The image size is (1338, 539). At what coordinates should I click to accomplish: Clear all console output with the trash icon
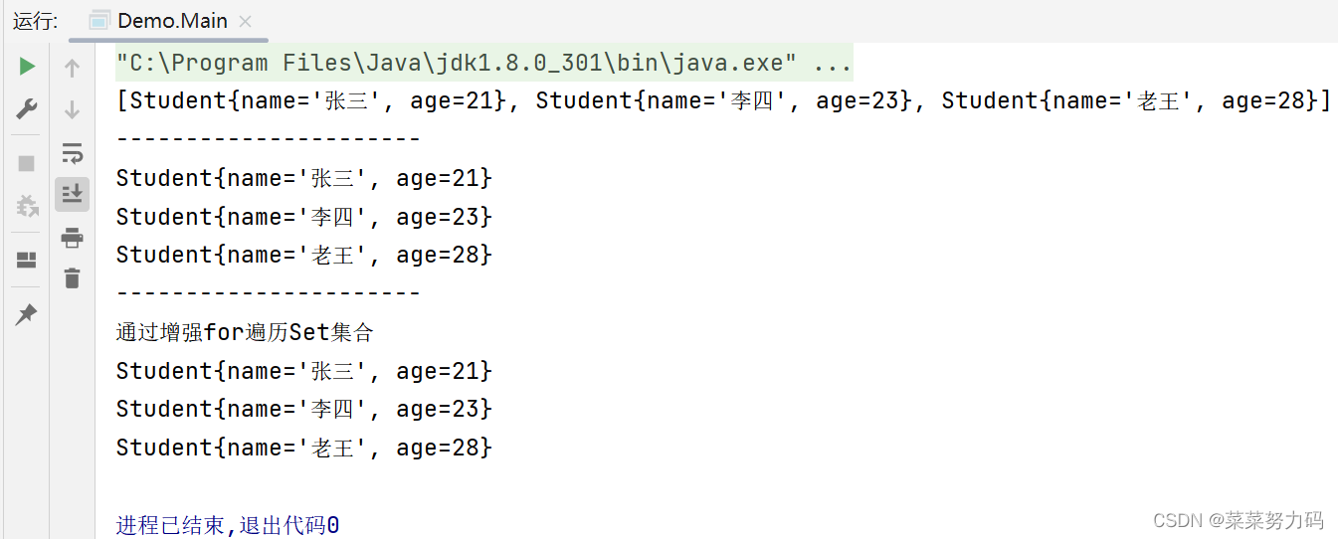tap(72, 278)
